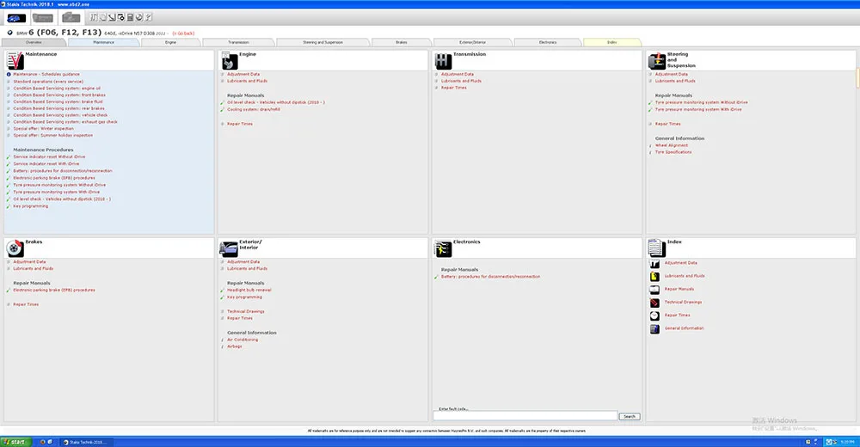Click the Brakes panel brake disc icon
The width and height of the screenshot is (860, 447).
click(x=15, y=248)
